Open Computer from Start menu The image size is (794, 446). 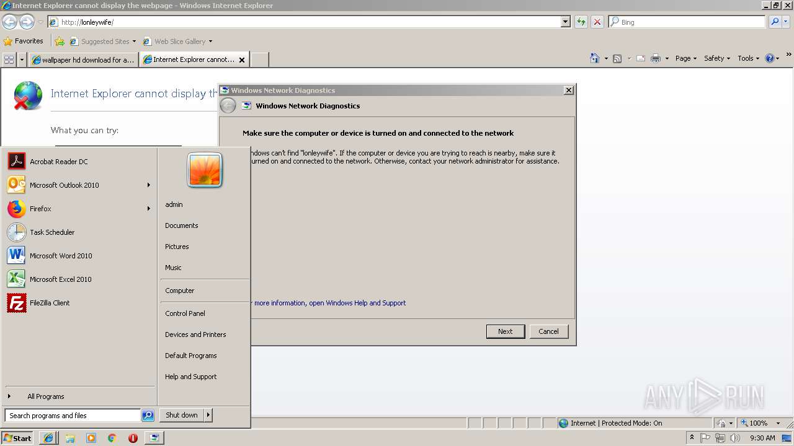(x=180, y=291)
